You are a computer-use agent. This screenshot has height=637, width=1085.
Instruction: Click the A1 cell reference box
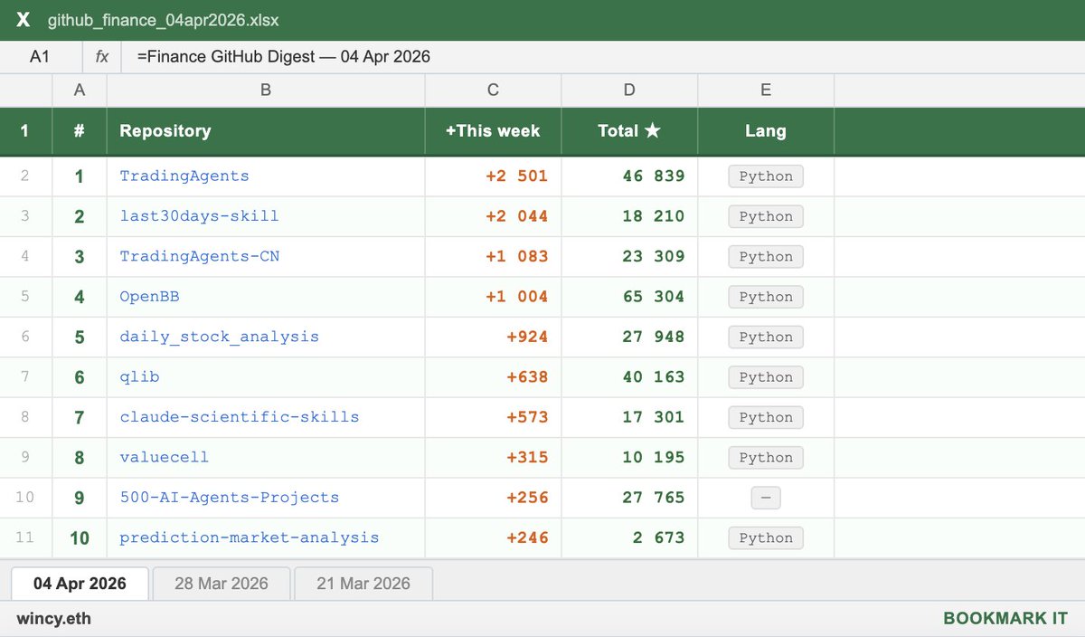point(40,56)
